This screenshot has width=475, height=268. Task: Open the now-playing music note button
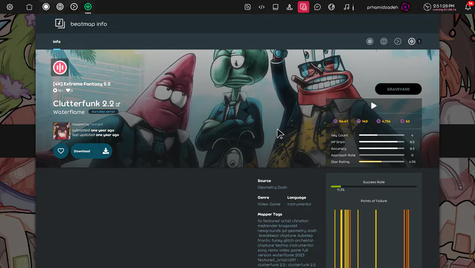346,7
